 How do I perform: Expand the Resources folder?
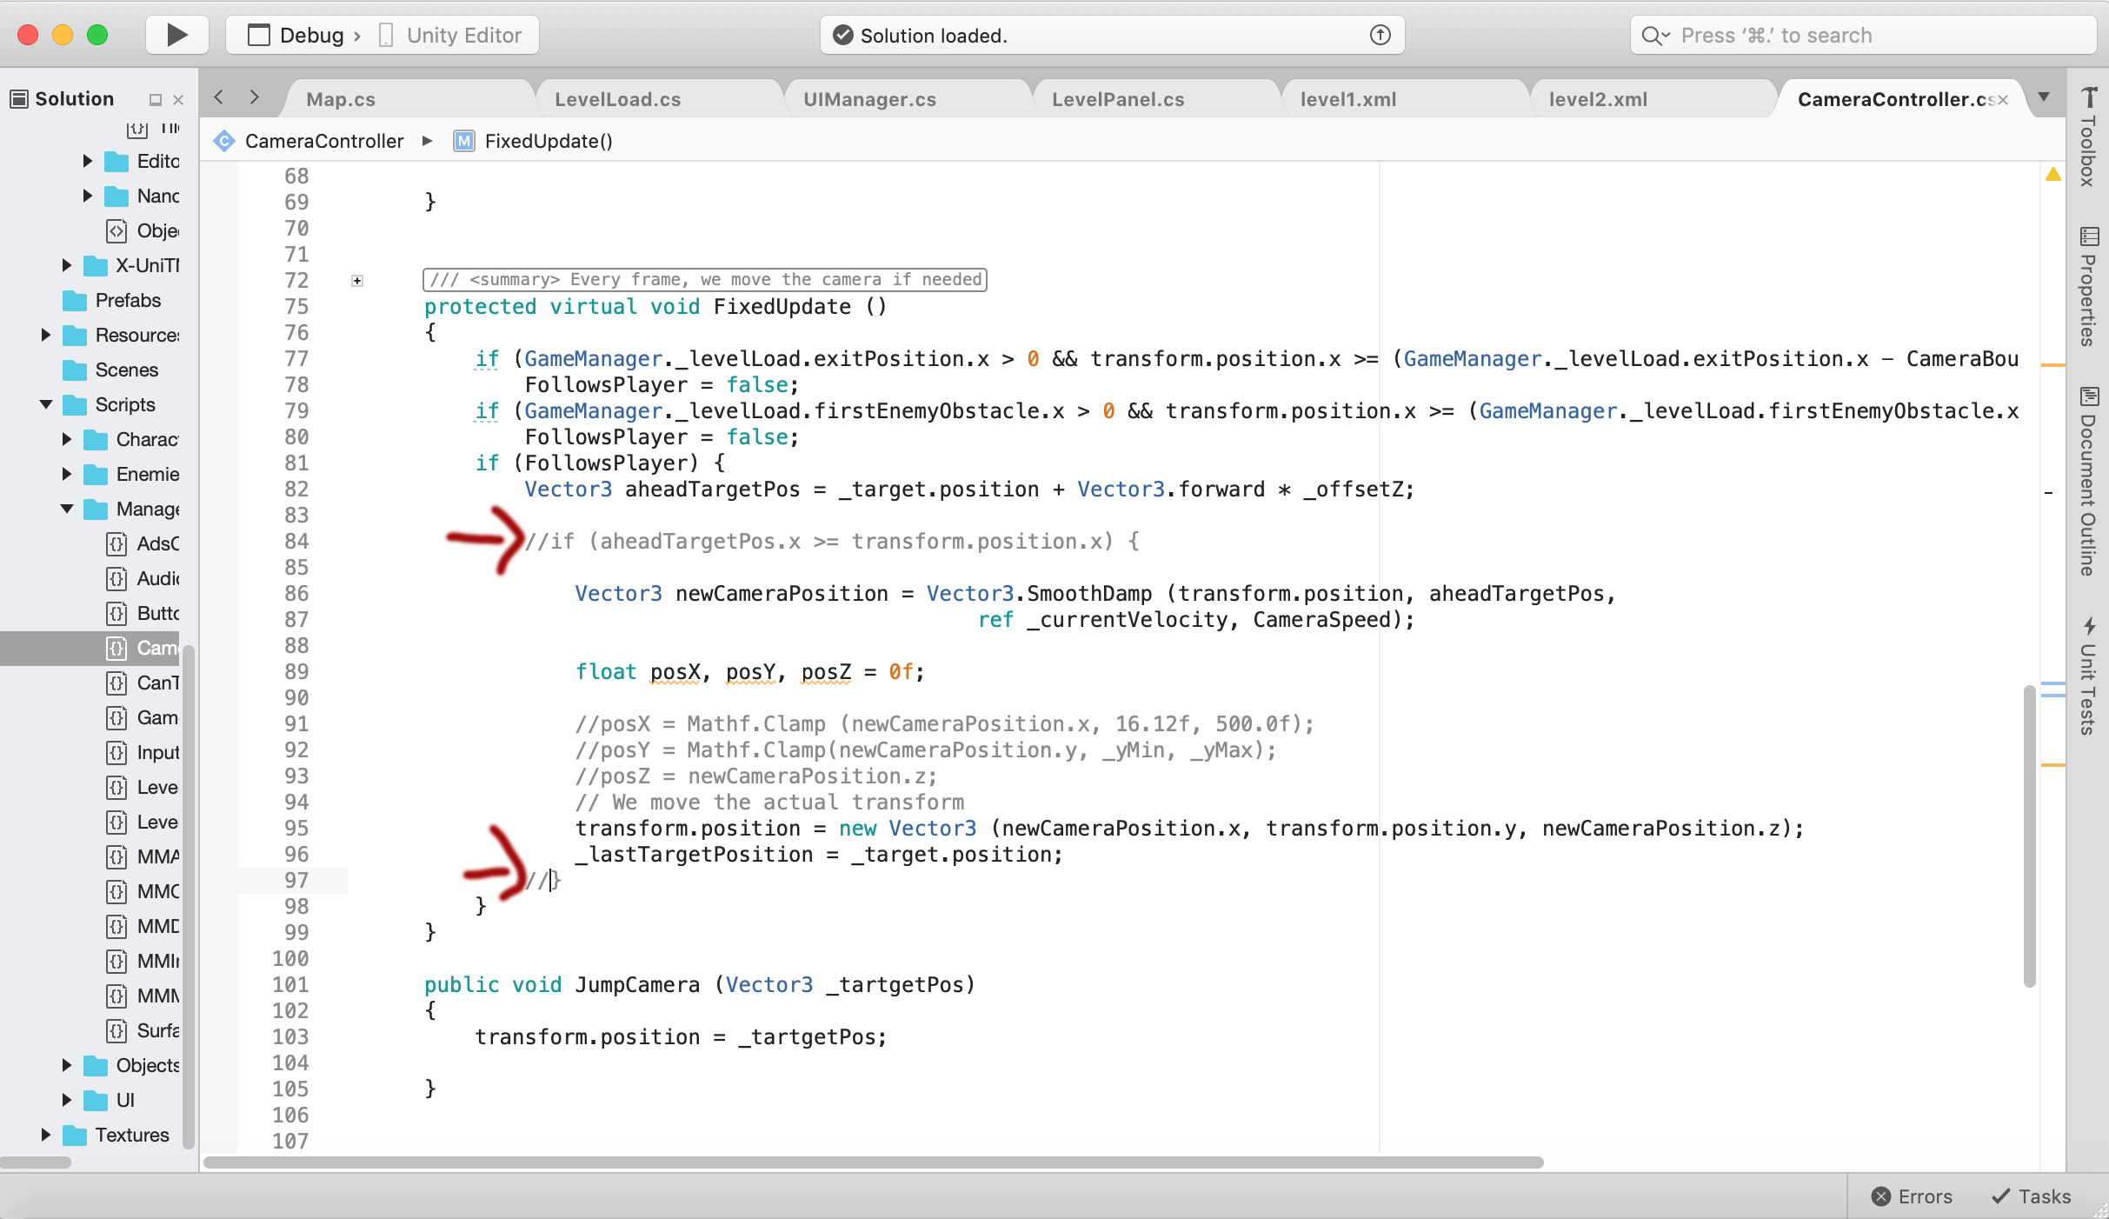pyautogui.click(x=46, y=335)
